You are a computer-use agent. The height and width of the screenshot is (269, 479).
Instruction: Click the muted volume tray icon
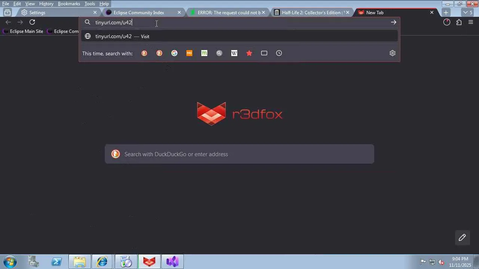point(441,262)
